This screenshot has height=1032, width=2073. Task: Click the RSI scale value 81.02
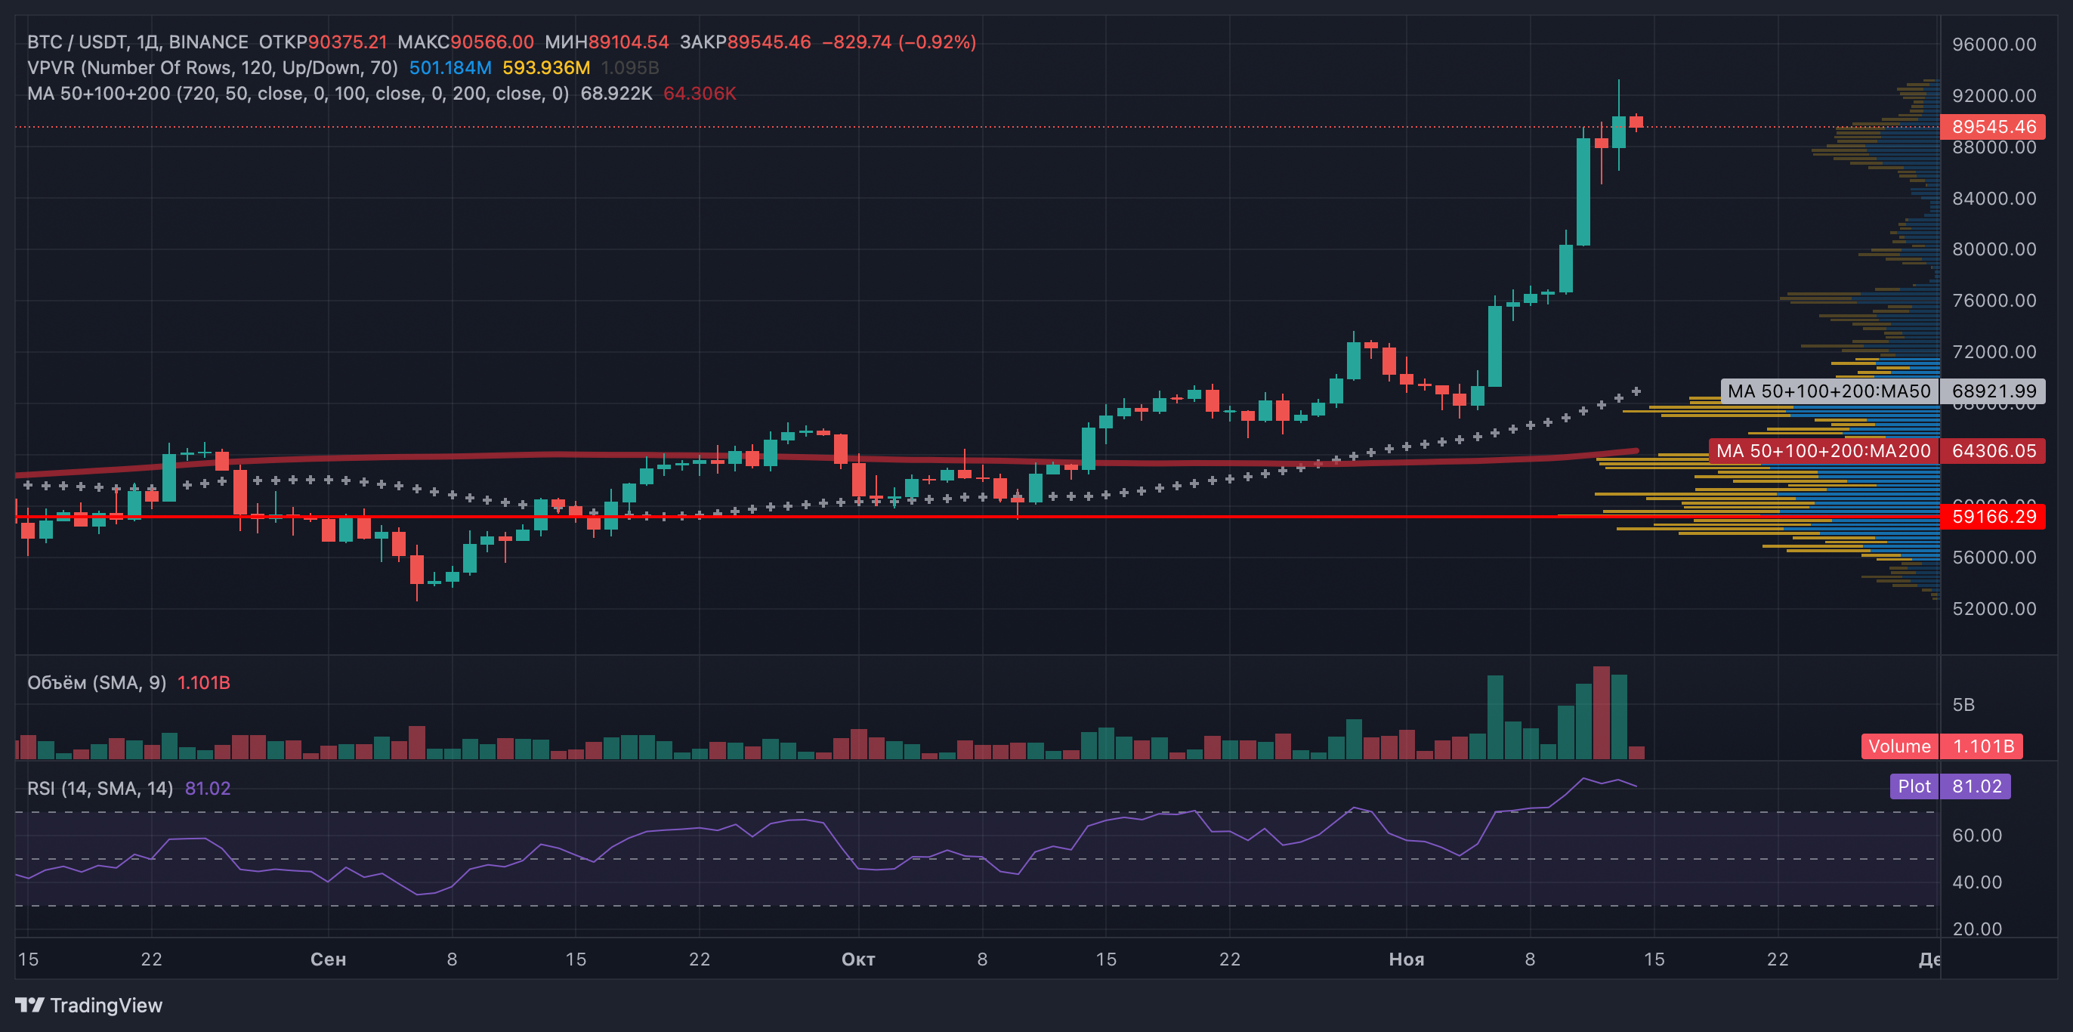tap(1976, 786)
